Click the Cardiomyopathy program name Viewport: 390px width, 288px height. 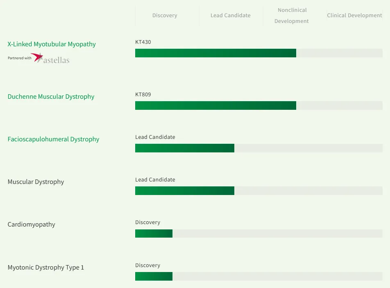tap(31, 225)
